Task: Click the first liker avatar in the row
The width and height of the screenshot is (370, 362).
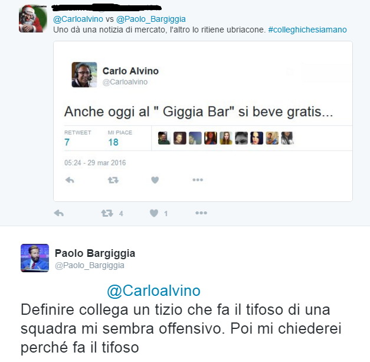Action: [x=164, y=138]
